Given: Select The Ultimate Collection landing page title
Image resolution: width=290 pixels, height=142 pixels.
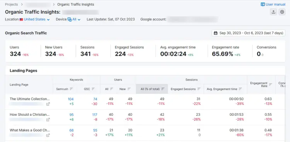Looking at the screenshot, I should coord(30,99).
